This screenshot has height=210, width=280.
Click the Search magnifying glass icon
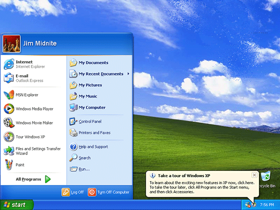[x=73, y=158]
